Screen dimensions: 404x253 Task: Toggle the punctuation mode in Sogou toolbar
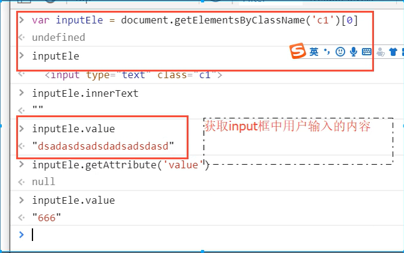327,52
